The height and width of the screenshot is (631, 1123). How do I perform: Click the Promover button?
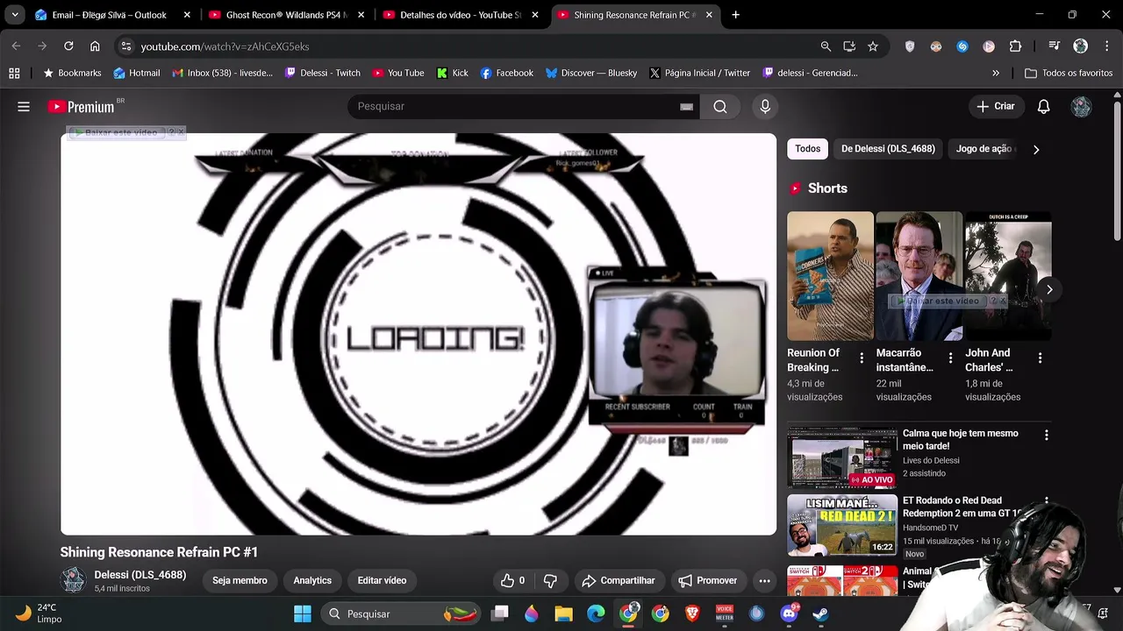pyautogui.click(x=707, y=580)
